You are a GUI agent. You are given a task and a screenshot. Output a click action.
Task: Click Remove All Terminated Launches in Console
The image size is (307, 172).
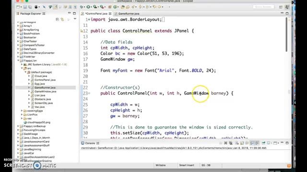click(231, 143)
